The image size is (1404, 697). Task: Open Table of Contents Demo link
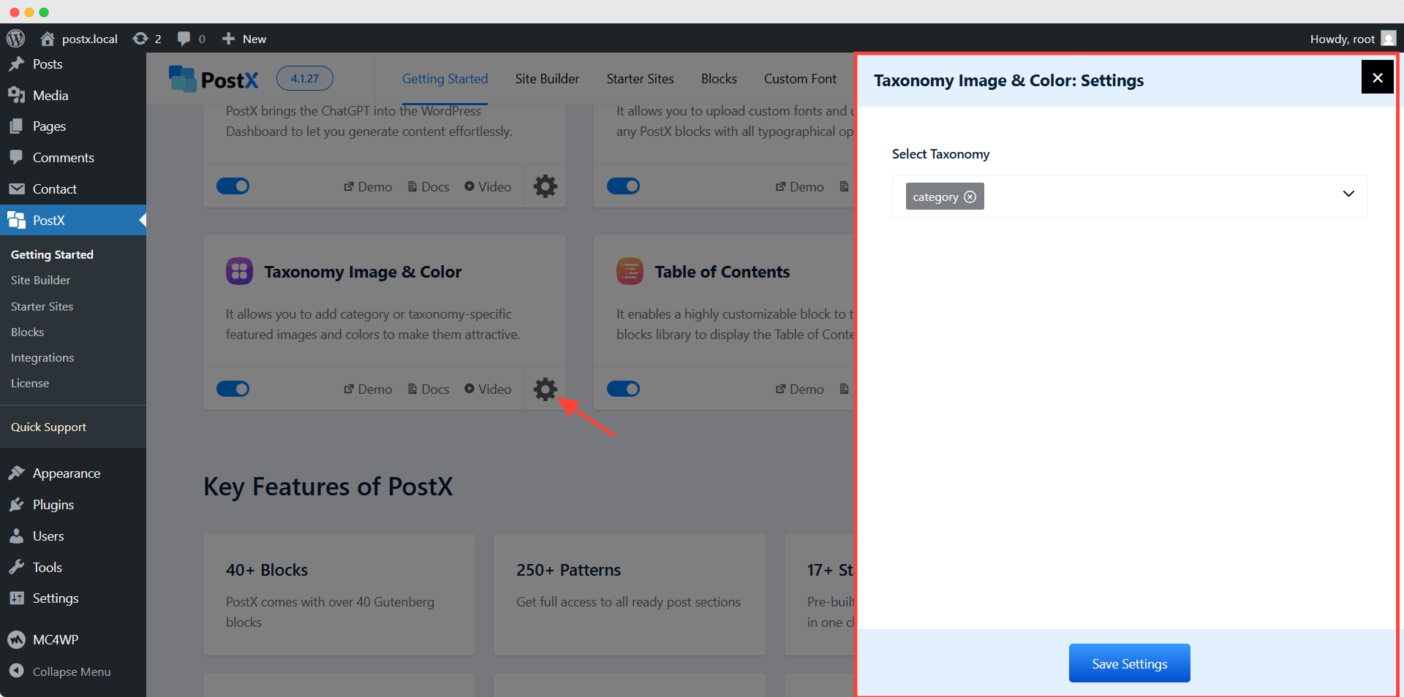(x=799, y=389)
